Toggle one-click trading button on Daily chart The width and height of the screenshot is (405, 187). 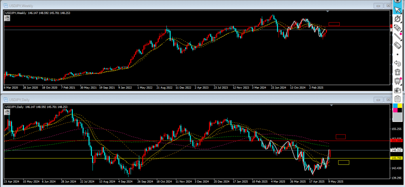tap(7, 112)
